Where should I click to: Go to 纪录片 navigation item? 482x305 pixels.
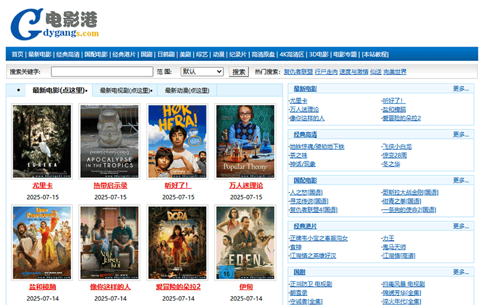pos(238,54)
